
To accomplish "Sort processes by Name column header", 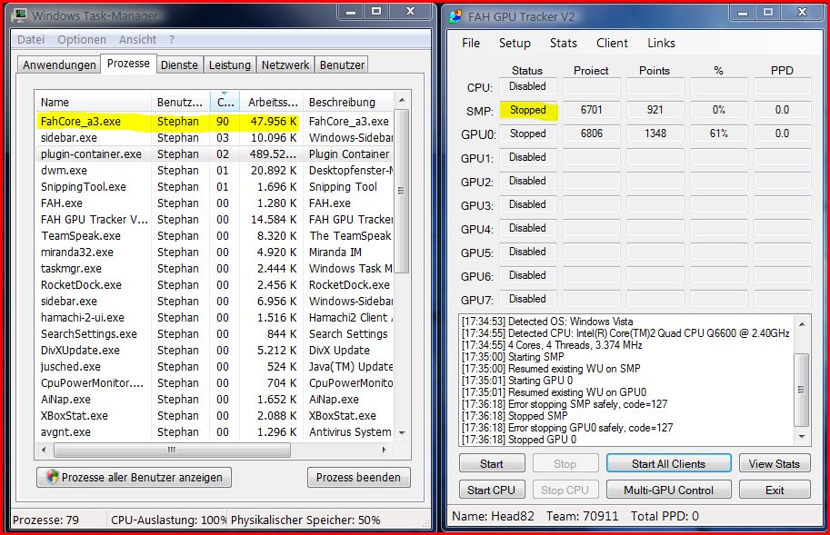I will click(x=93, y=102).
